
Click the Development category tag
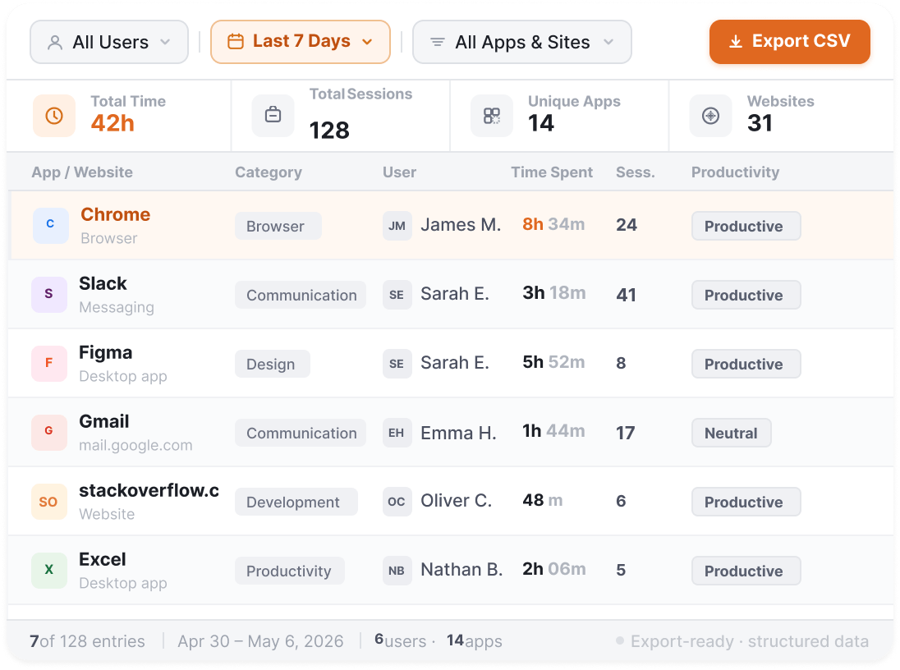pos(296,501)
